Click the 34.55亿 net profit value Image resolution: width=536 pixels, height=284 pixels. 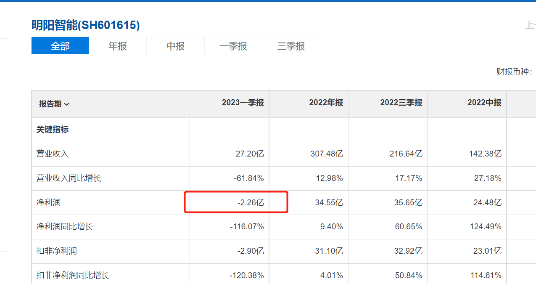pos(329,203)
